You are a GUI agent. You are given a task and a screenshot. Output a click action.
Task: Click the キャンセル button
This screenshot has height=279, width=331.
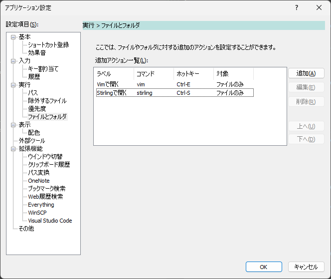tap(306, 267)
